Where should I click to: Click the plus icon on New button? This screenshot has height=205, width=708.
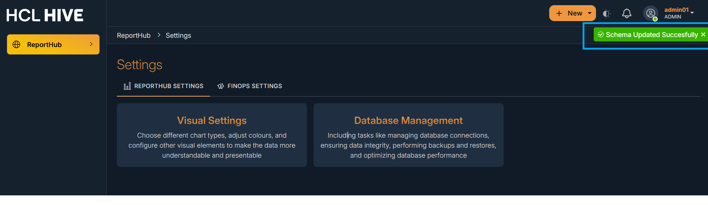click(x=559, y=13)
